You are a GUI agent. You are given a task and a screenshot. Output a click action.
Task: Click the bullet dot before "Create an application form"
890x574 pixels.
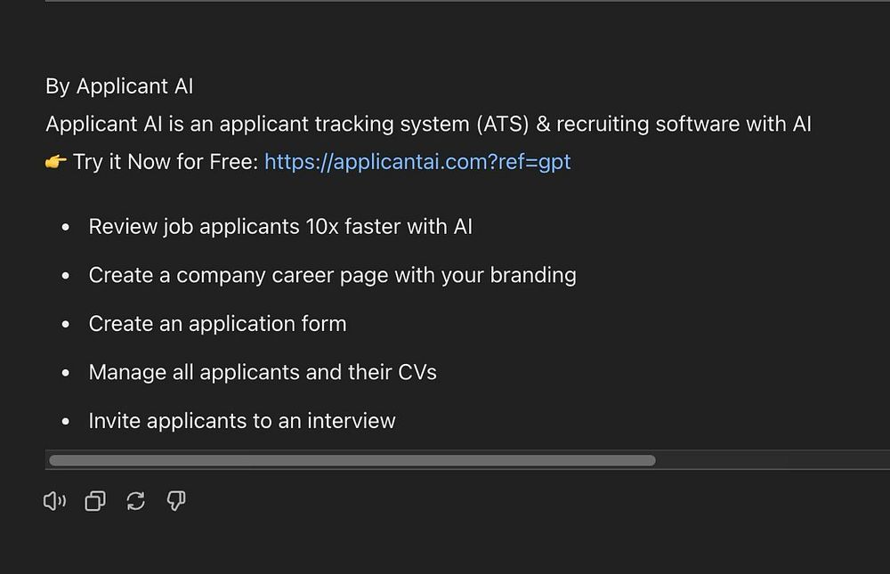[66, 325]
